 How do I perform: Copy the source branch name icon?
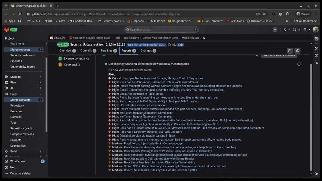[169, 44]
